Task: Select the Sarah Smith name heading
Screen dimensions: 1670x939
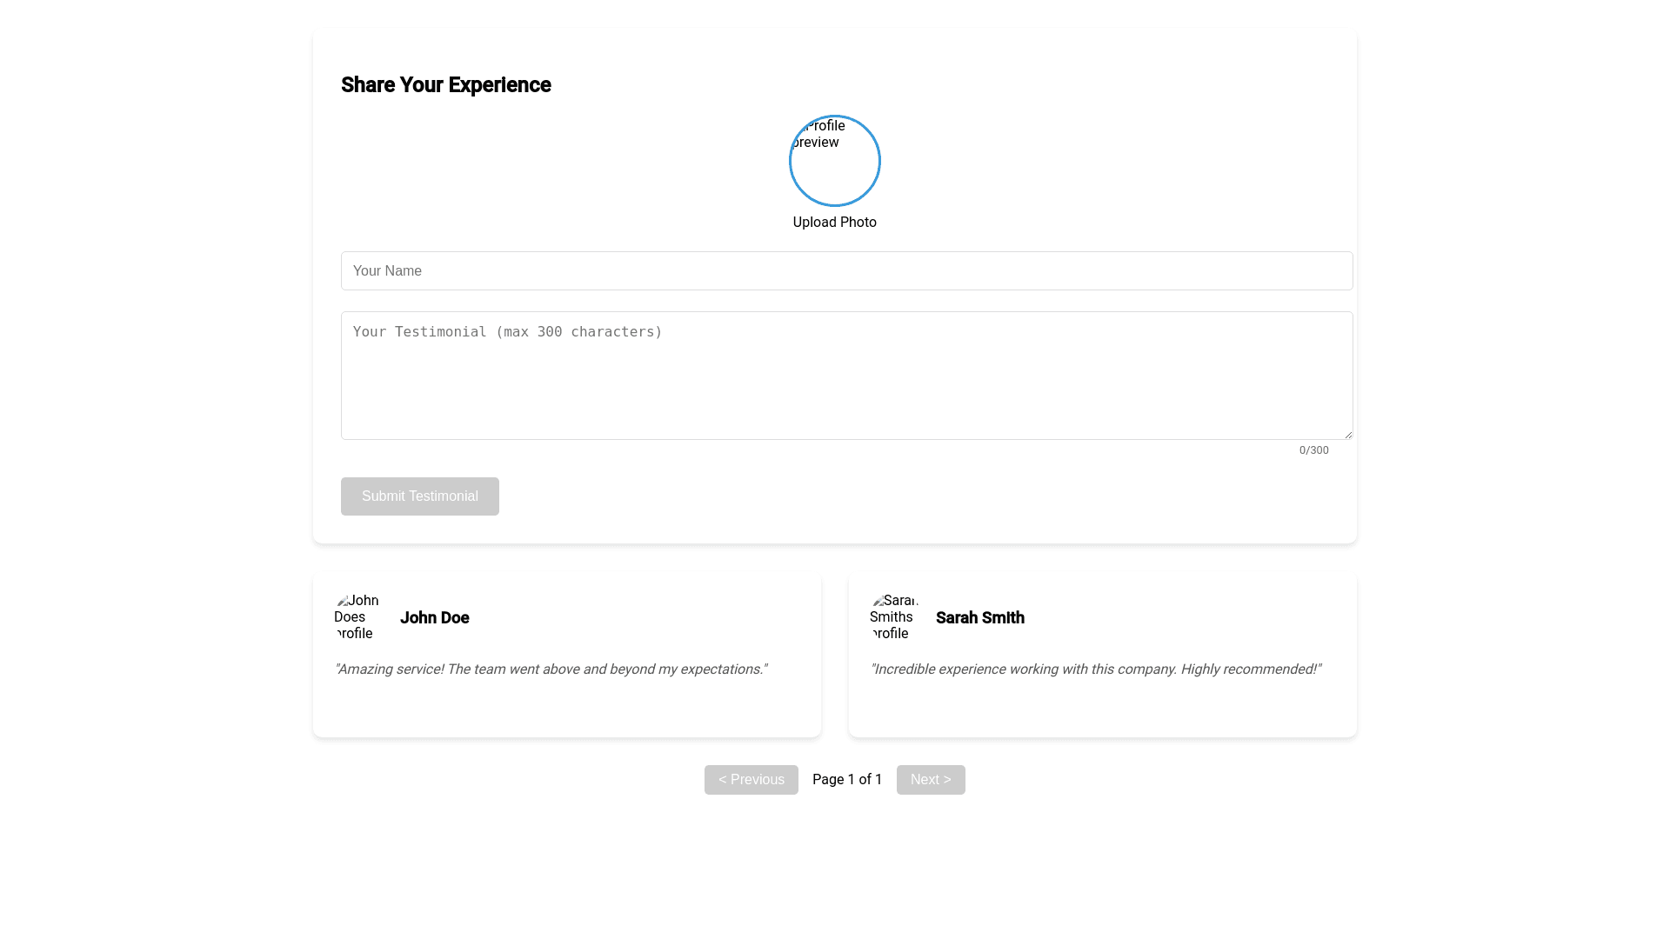Action: click(979, 618)
